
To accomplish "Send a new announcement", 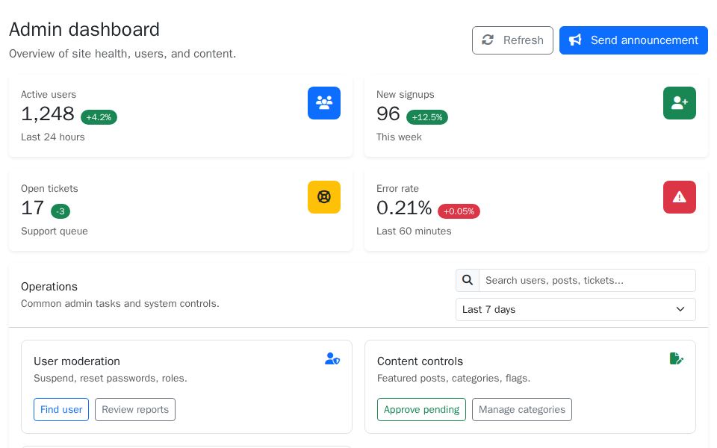I will pos(633,40).
